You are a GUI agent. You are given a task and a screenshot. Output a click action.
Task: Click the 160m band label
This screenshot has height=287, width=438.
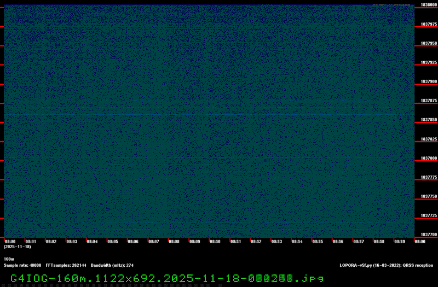click(x=9, y=259)
